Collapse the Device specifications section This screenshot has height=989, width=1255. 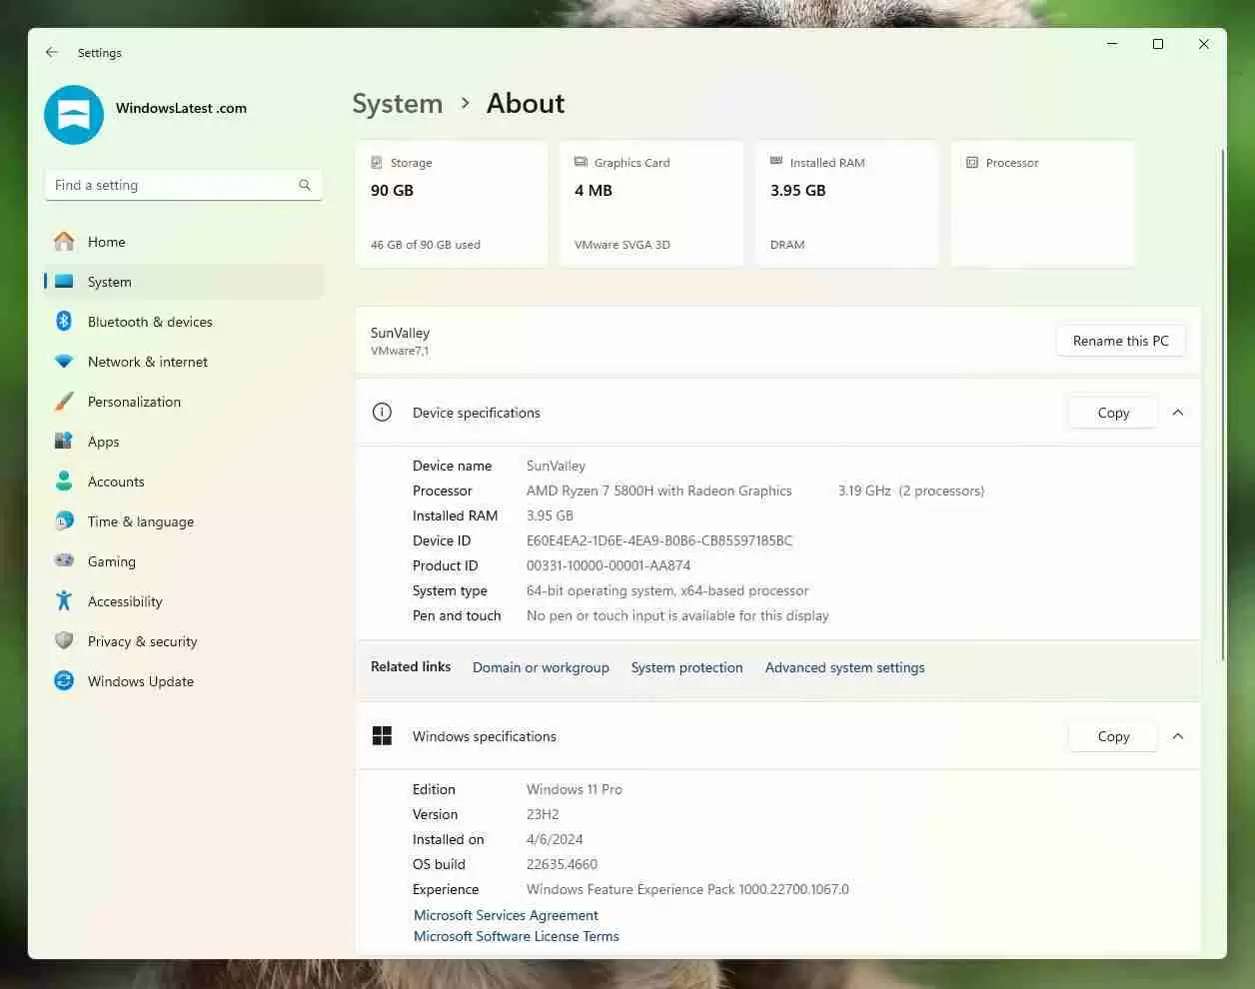tap(1178, 413)
